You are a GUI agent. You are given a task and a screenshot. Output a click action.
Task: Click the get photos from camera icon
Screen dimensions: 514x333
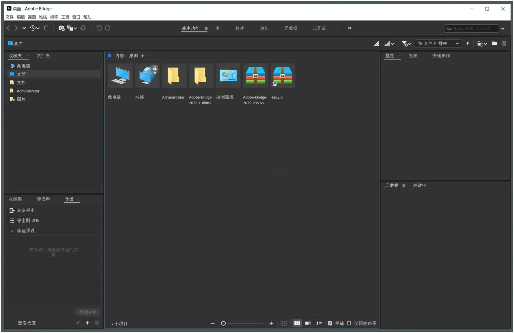pyautogui.click(x=61, y=28)
